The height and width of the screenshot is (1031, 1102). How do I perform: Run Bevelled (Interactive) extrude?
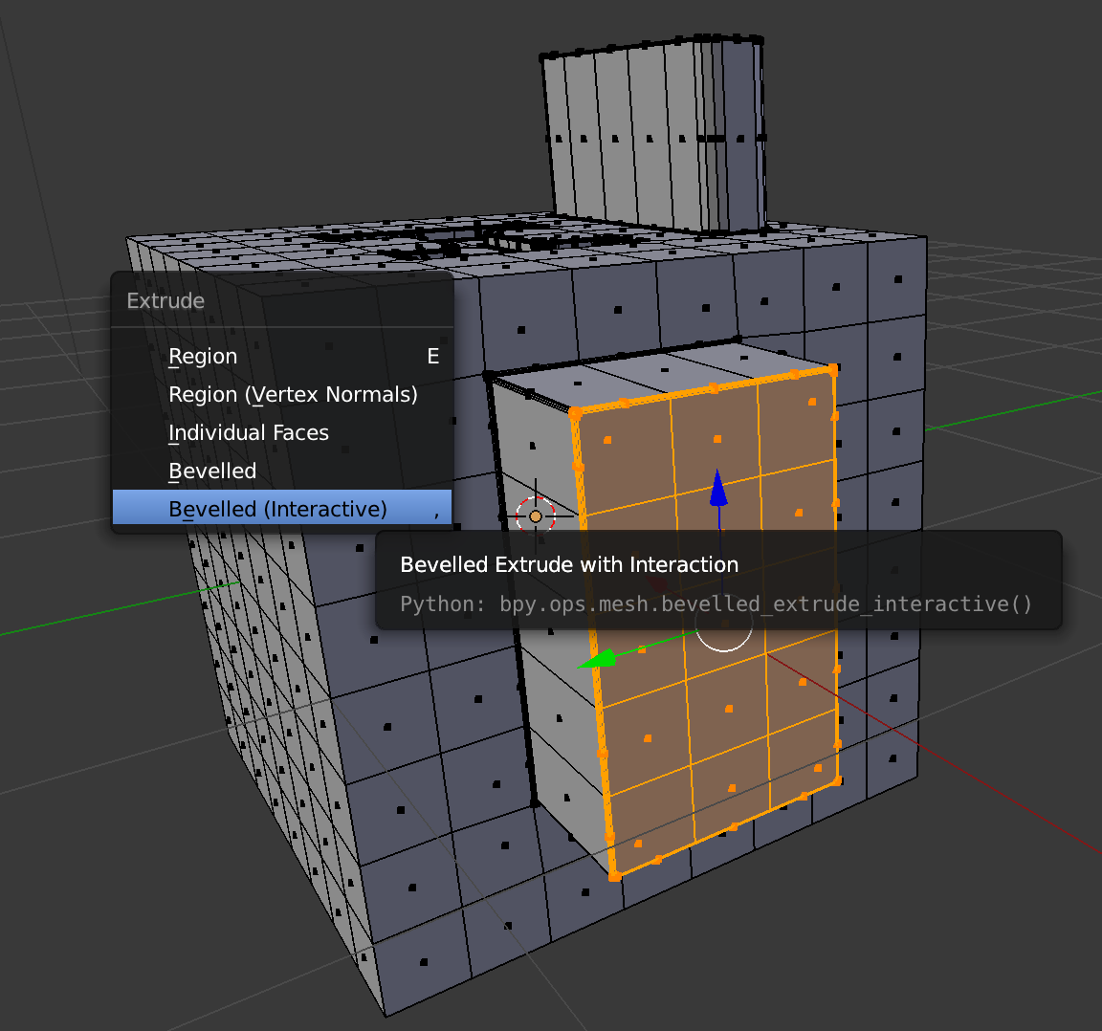(282, 508)
